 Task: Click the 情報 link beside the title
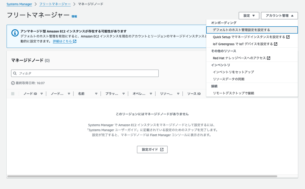point(74,16)
